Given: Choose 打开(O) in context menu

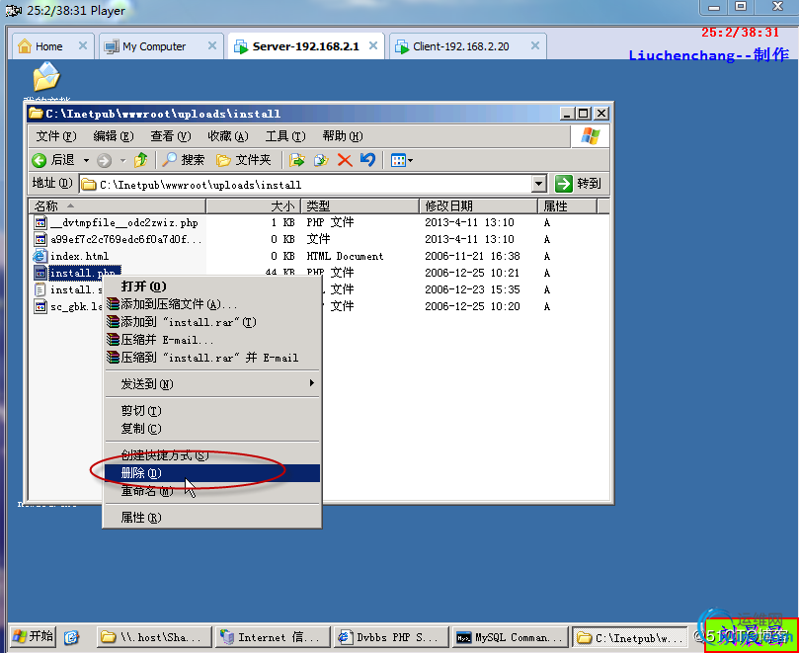Looking at the screenshot, I should [x=212, y=286].
